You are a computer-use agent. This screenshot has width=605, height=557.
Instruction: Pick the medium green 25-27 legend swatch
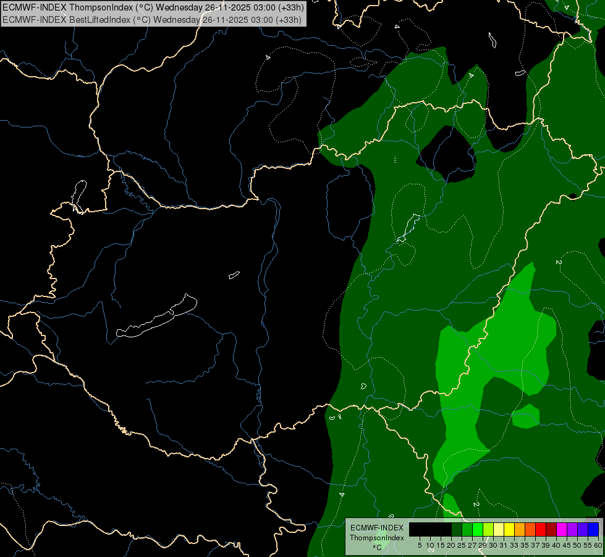(x=467, y=529)
